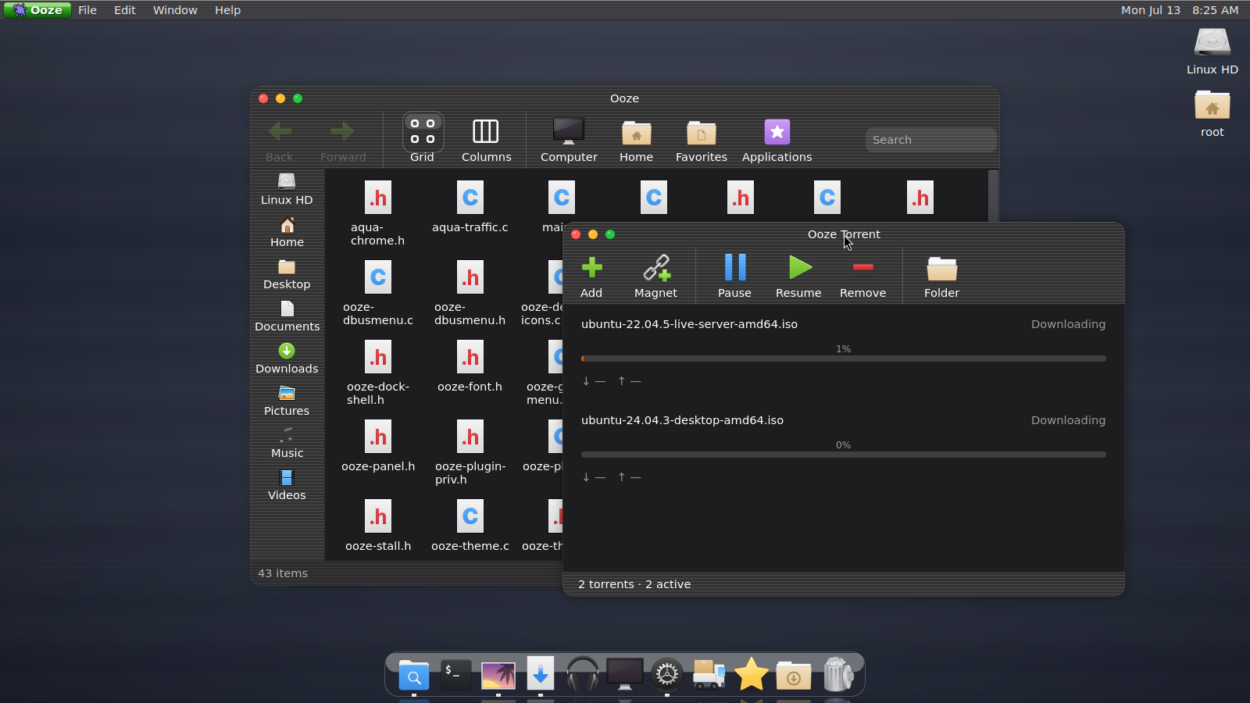Open the delivery truck app in dock

709,675
